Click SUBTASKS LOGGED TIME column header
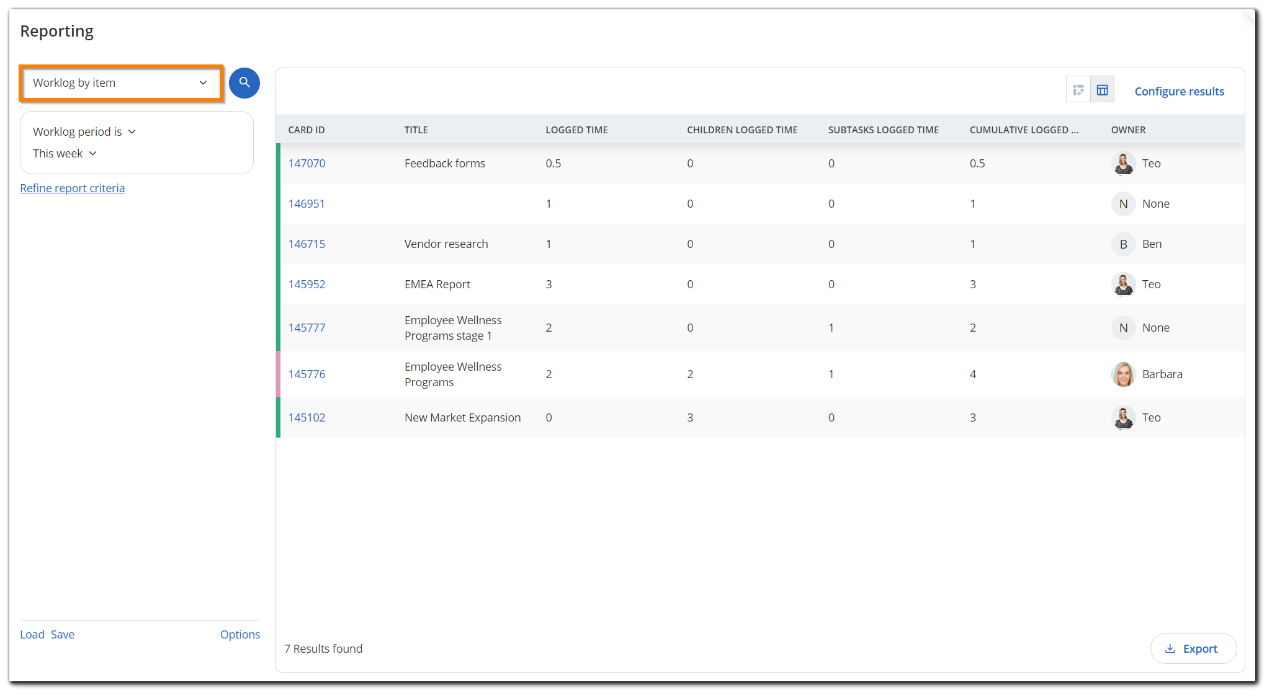Image resolution: width=1272 pixels, height=698 pixels. pos(883,130)
